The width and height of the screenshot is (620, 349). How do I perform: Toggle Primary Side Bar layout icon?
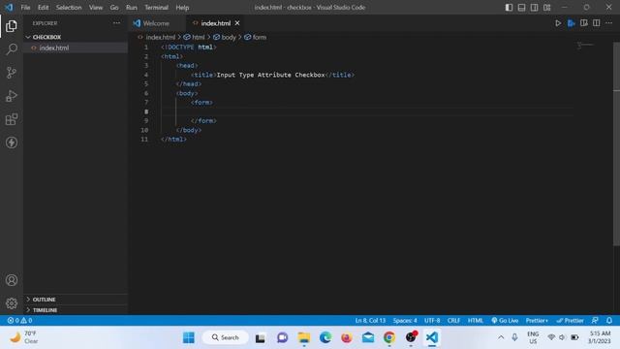tap(509, 8)
